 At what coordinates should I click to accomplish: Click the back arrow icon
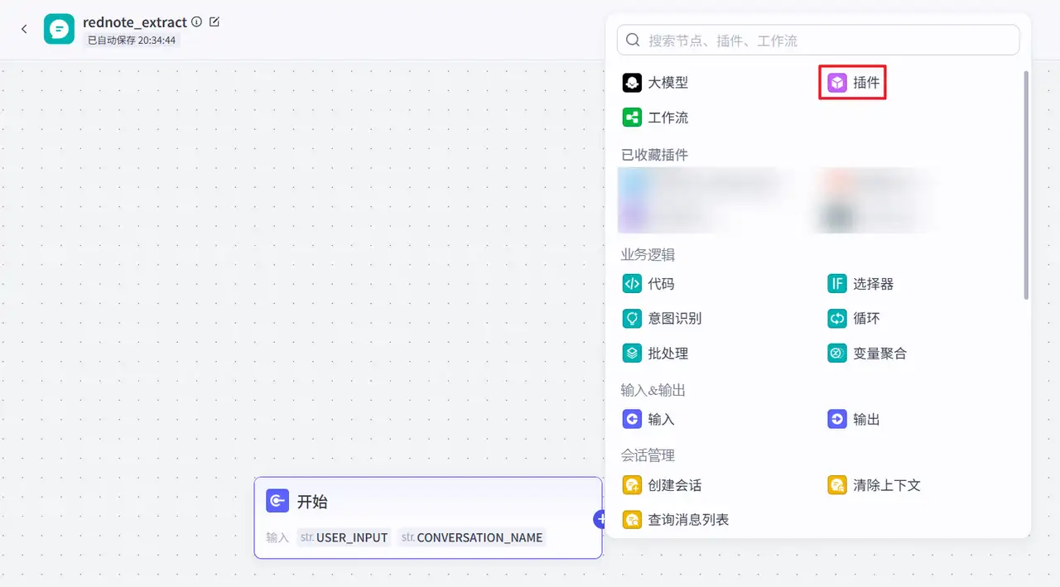[x=24, y=29]
